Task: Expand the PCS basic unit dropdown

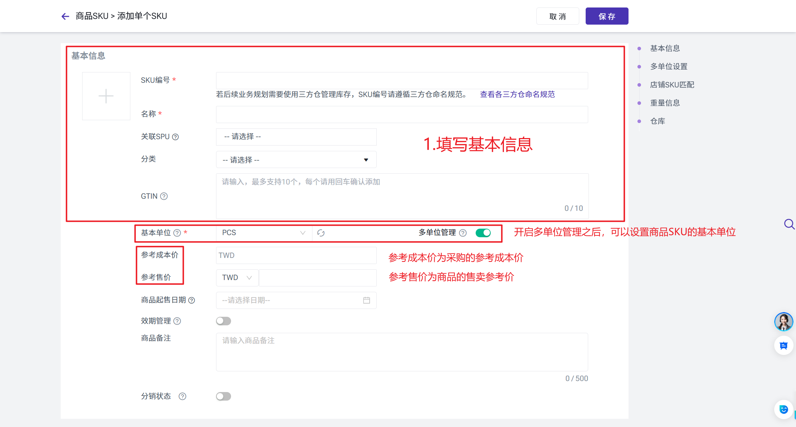Action: [x=264, y=233]
